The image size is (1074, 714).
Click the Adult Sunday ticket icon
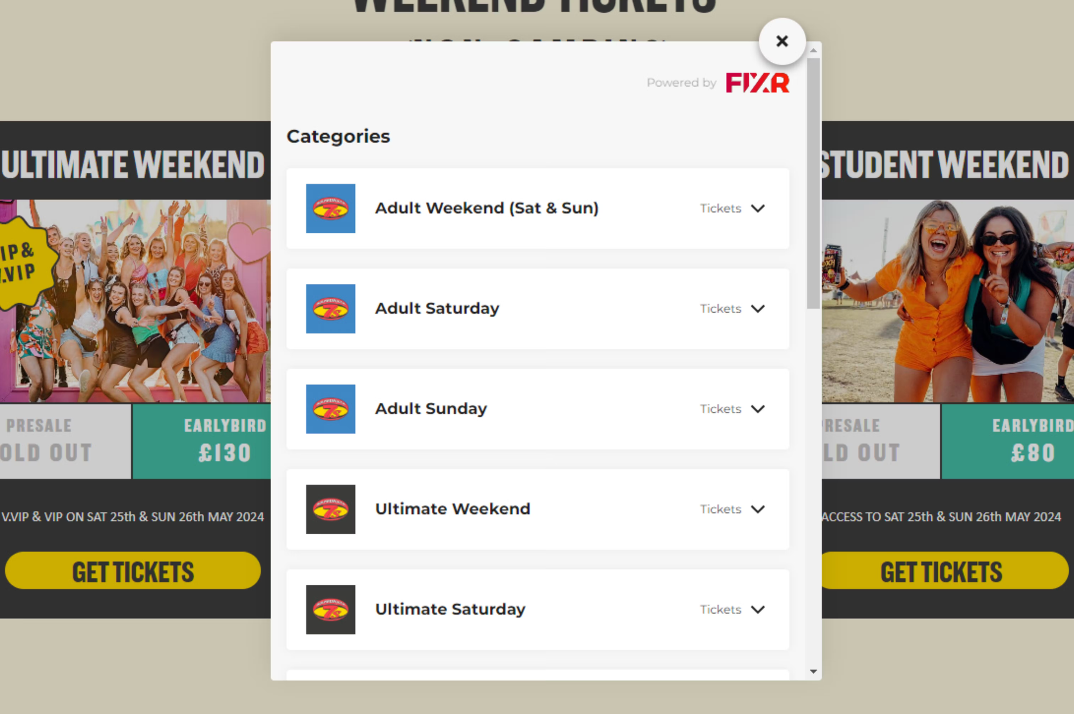coord(330,409)
